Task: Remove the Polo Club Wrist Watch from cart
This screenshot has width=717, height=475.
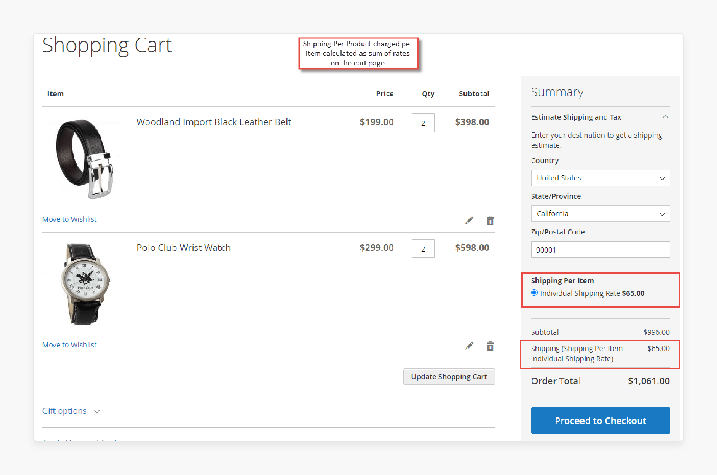Action: click(490, 346)
